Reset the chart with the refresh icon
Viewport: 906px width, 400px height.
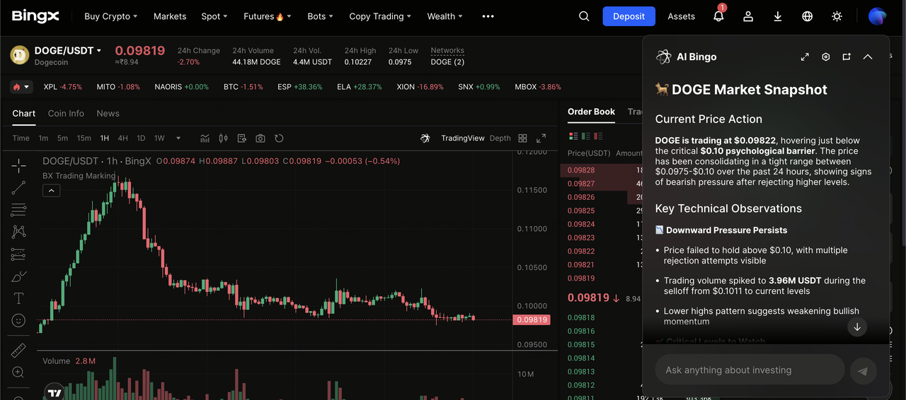pyautogui.click(x=279, y=139)
